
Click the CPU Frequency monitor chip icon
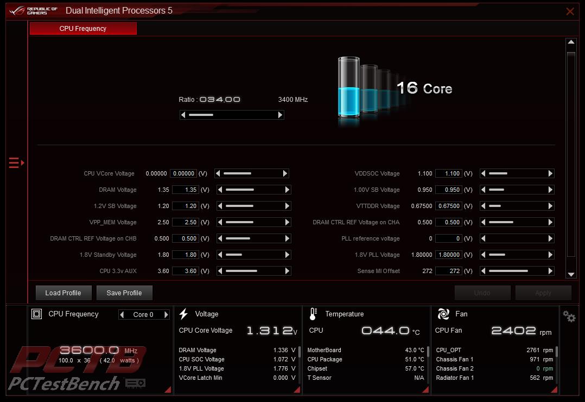coord(36,314)
